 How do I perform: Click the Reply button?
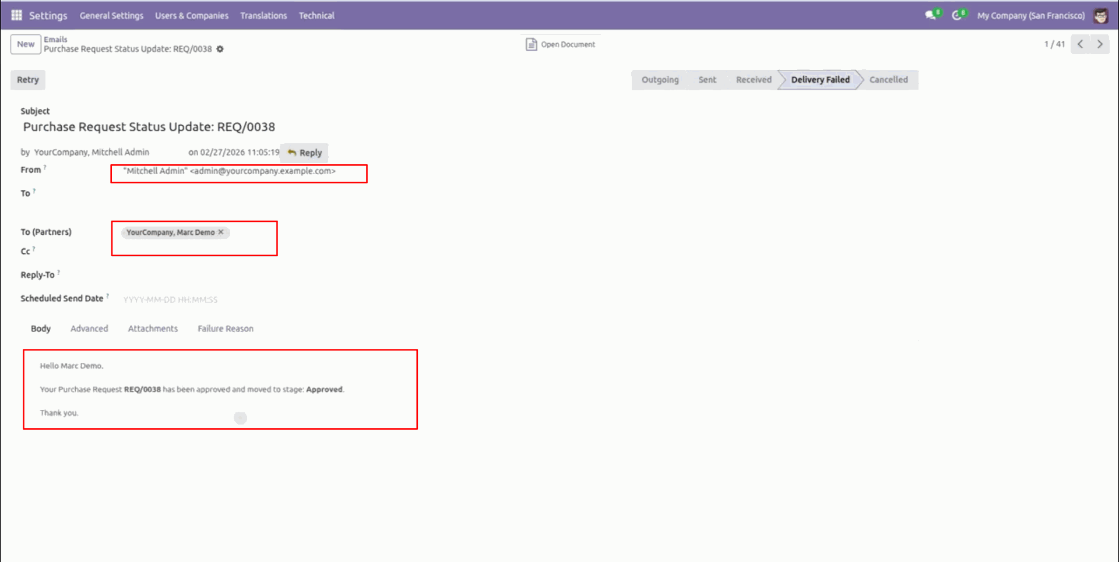click(x=304, y=153)
